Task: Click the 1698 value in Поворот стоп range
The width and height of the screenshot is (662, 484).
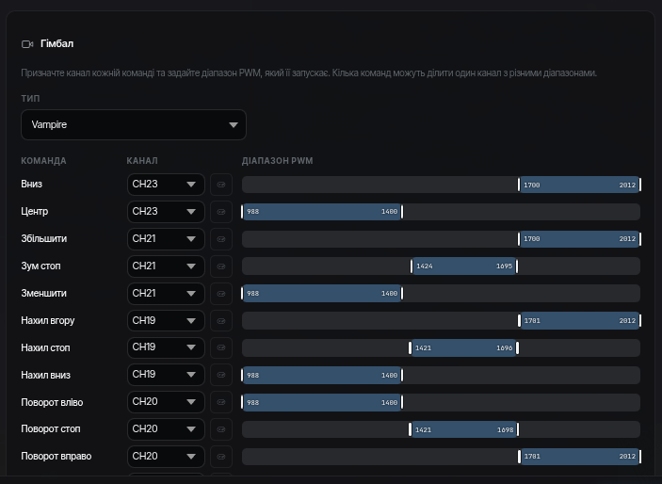Action: (x=506, y=430)
